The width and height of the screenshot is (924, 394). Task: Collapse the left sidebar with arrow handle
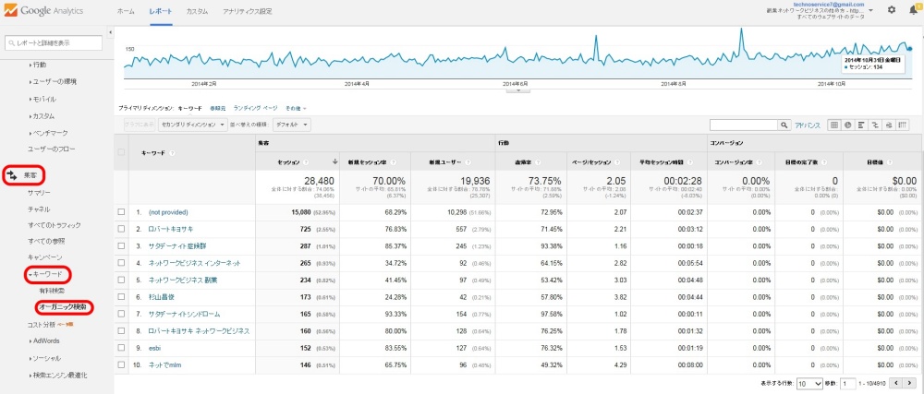click(x=111, y=31)
